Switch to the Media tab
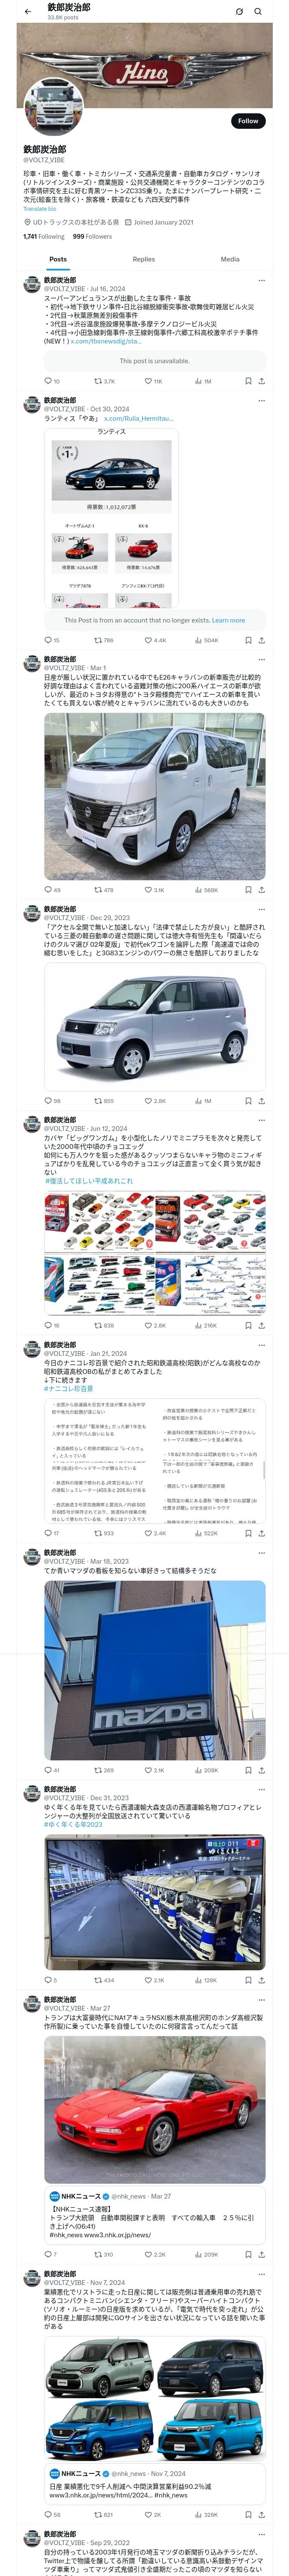 tap(230, 259)
